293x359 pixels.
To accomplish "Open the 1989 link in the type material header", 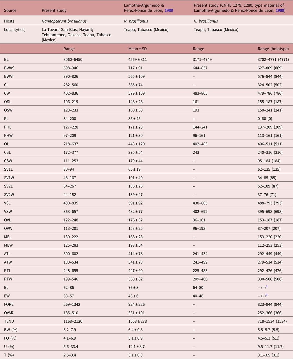I will (x=281, y=10).
